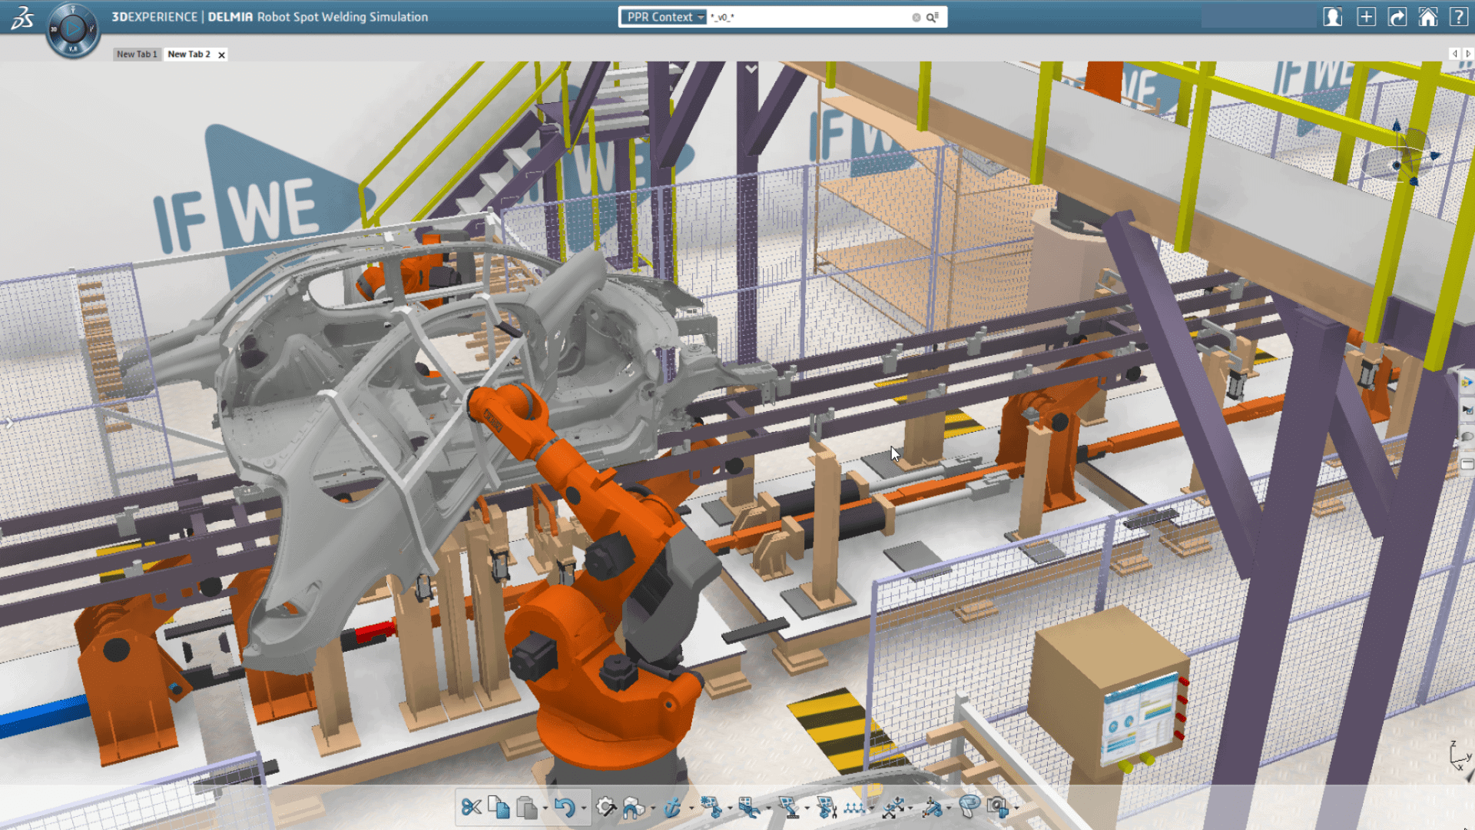Click the Home icon in top bar
This screenshot has height=830, width=1475.
point(1427,17)
